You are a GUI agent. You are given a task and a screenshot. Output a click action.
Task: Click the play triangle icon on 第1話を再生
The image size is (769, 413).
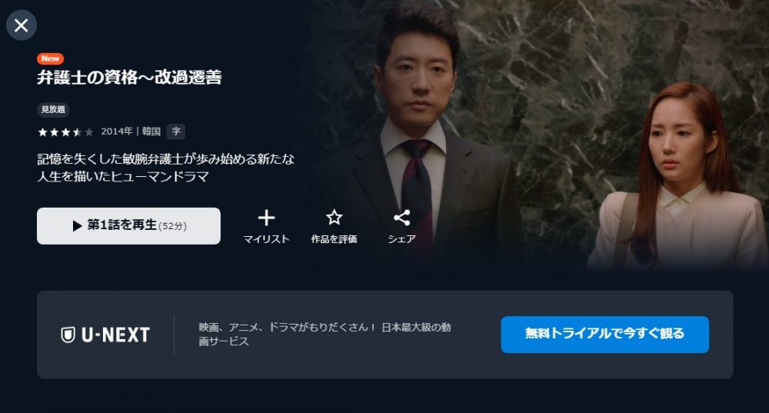point(77,225)
